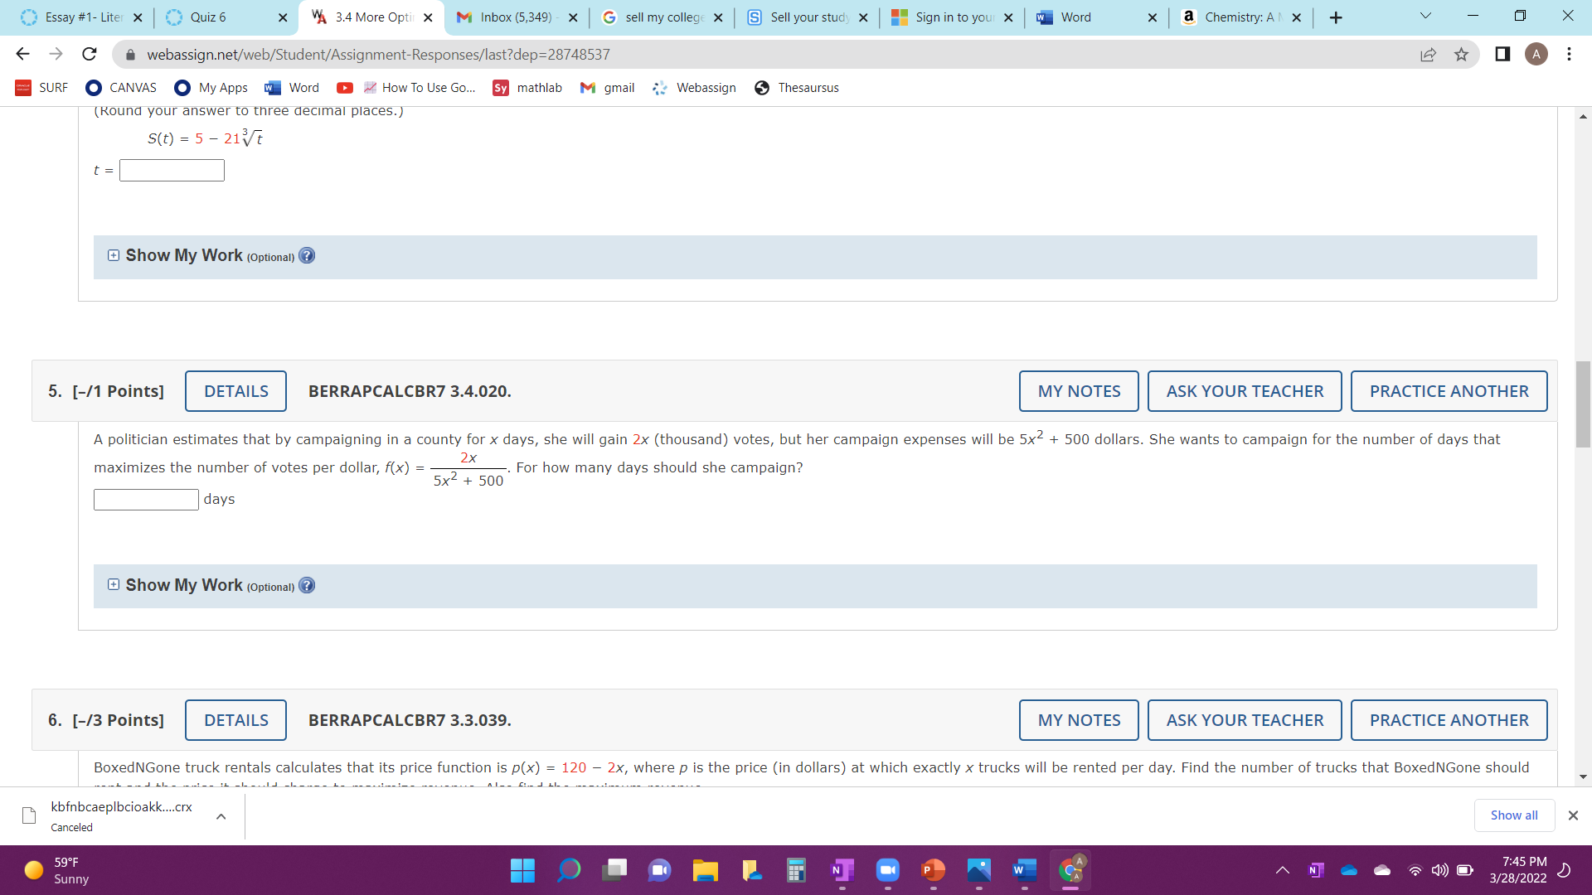This screenshot has width=1592, height=895.
Task: Click the help icon next to Show My Work
Action: 307,586
